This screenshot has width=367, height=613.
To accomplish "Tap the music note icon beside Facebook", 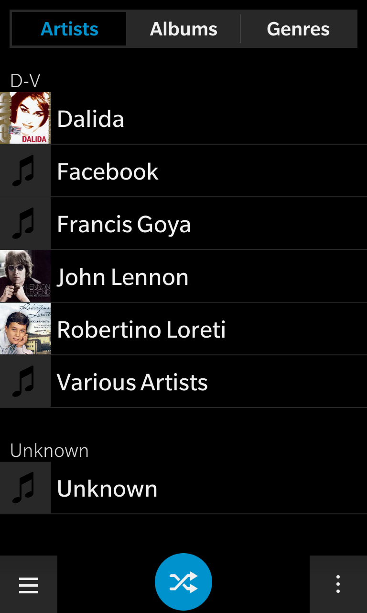I will point(25,171).
